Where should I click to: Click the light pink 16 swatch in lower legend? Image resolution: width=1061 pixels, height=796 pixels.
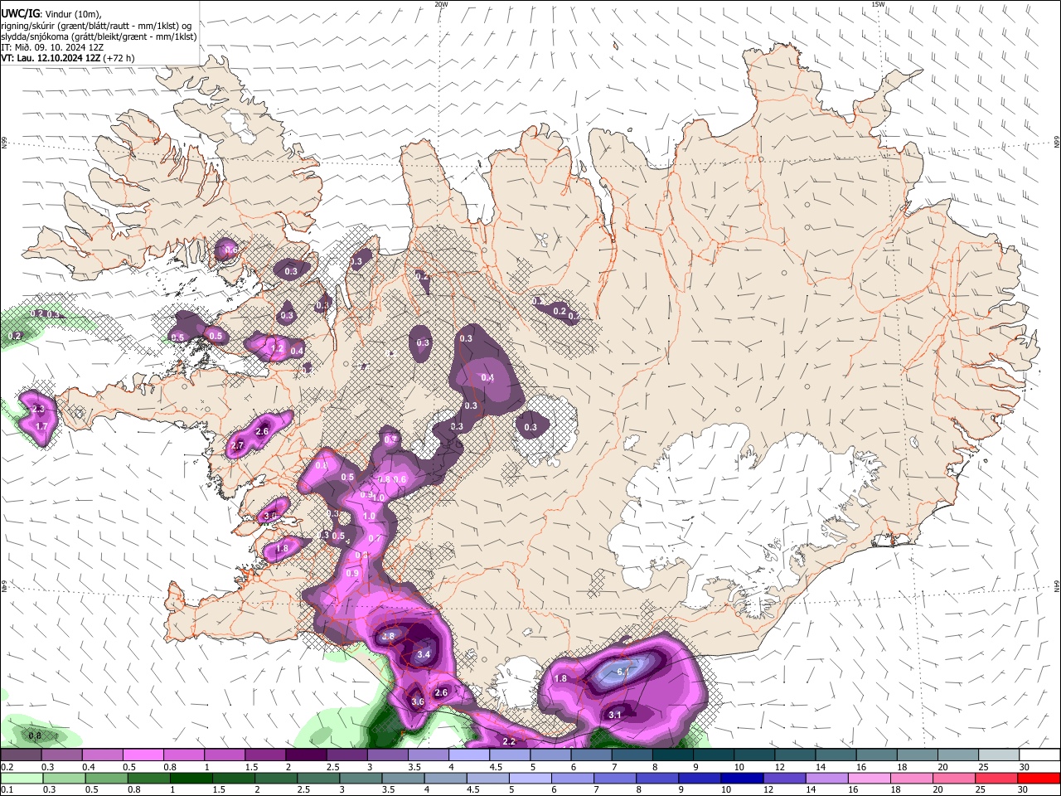(870, 778)
